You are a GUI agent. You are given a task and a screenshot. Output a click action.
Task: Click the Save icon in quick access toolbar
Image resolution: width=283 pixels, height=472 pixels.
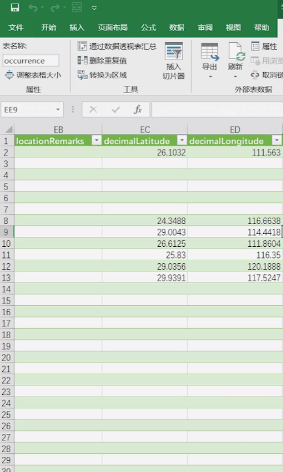pos(15,8)
